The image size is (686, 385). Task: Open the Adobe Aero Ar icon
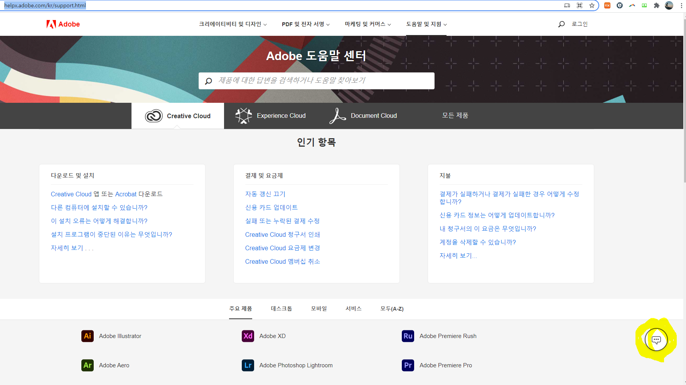[x=88, y=365]
